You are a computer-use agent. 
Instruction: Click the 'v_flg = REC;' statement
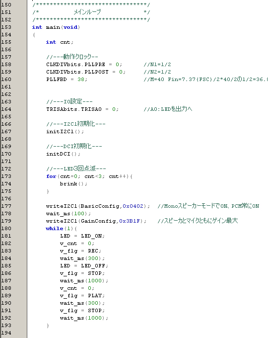coord(81,251)
